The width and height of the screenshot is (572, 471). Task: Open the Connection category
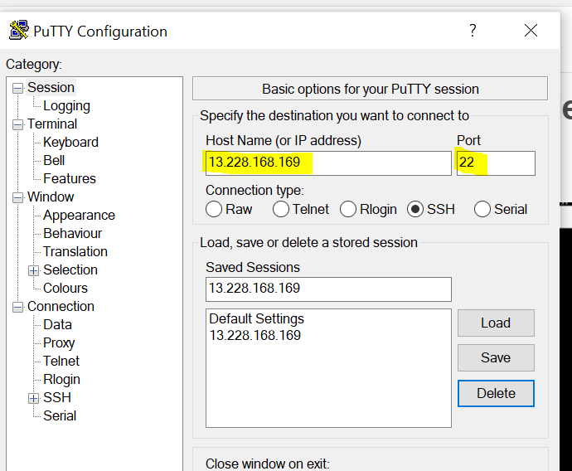pos(61,307)
